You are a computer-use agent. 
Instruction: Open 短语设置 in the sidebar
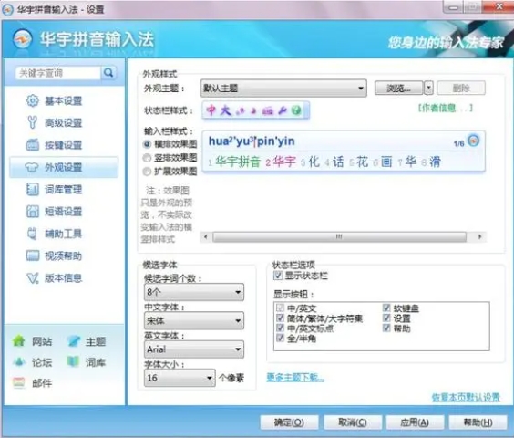click(64, 212)
